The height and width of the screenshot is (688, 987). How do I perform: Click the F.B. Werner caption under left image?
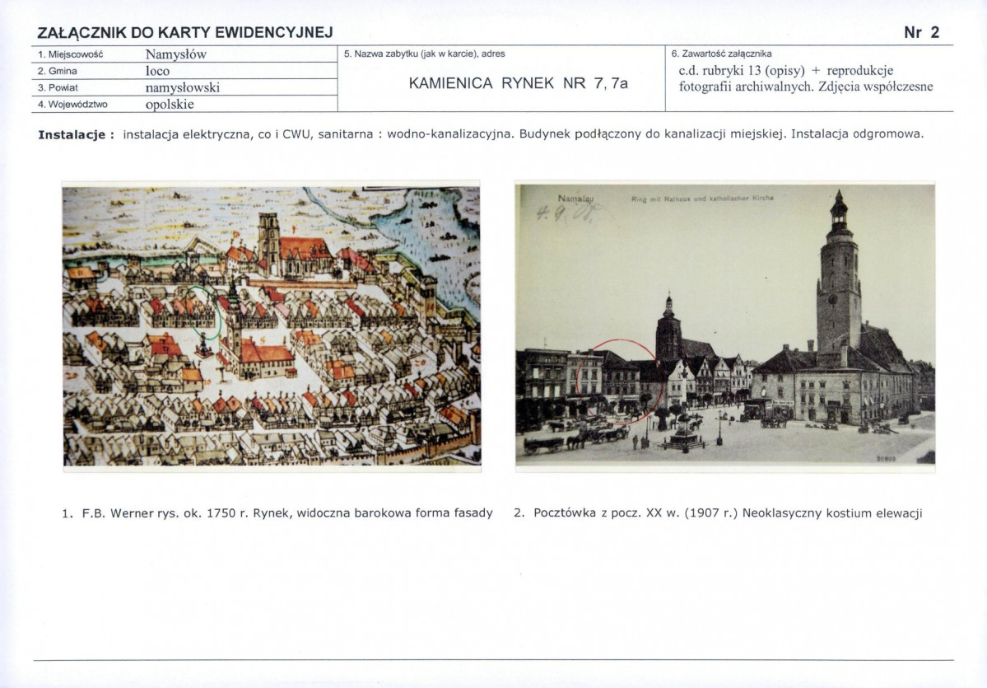[277, 512]
